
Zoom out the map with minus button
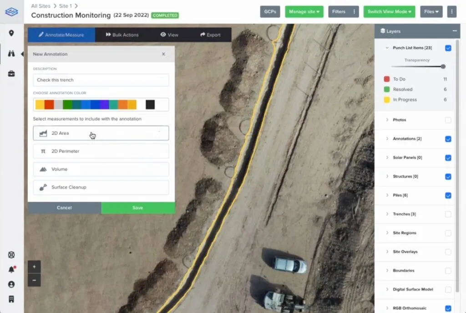pyautogui.click(x=34, y=280)
